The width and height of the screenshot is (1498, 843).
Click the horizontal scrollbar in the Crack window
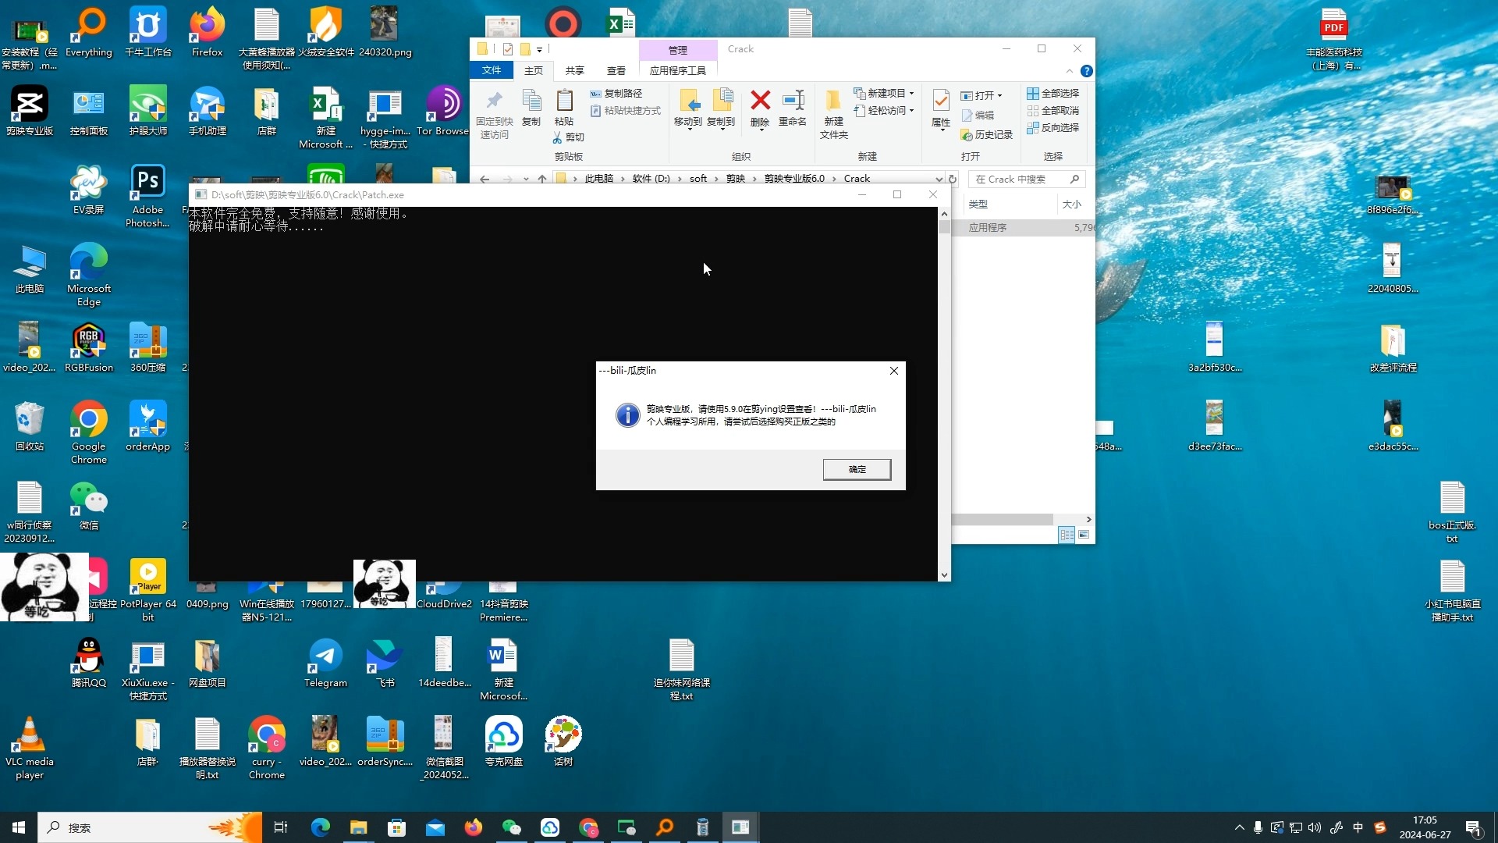(x=1003, y=519)
